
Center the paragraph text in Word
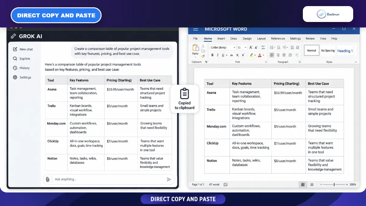pyautogui.click(x=278, y=55)
